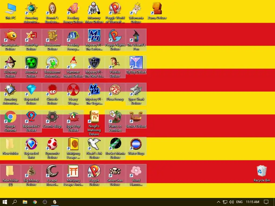Image resolution: width=275 pixels, height=206 pixels.
Task: Click the Rocket Mania Deluxe shortcut
Action: point(115,148)
